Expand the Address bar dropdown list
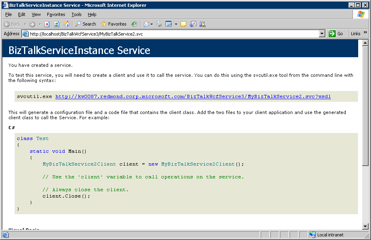 pos(322,34)
